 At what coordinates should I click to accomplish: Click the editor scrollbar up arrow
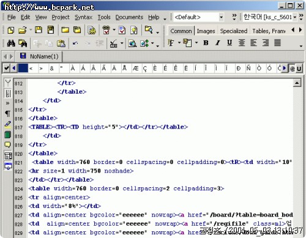click(297, 83)
